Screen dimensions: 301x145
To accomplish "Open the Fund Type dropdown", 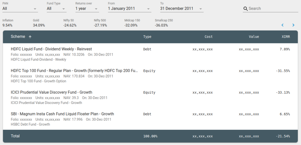I will (x=57, y=8).
